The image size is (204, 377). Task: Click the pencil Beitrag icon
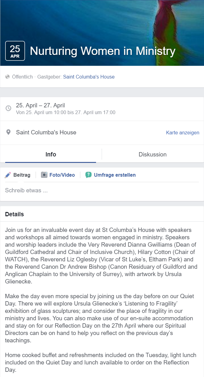[8, 175]
